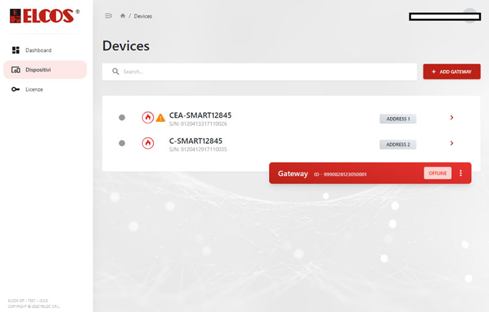Click the fire icon beside CEA-SMART12845

pyautogui.click(x=147, y=117)
